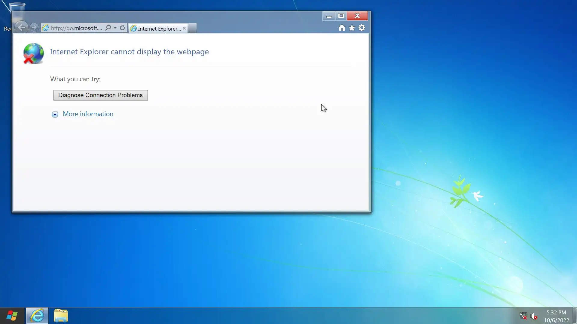Screen dimensions: 577x324
Task: Click the Refresh page icon
Action: [x=122, y=28]
